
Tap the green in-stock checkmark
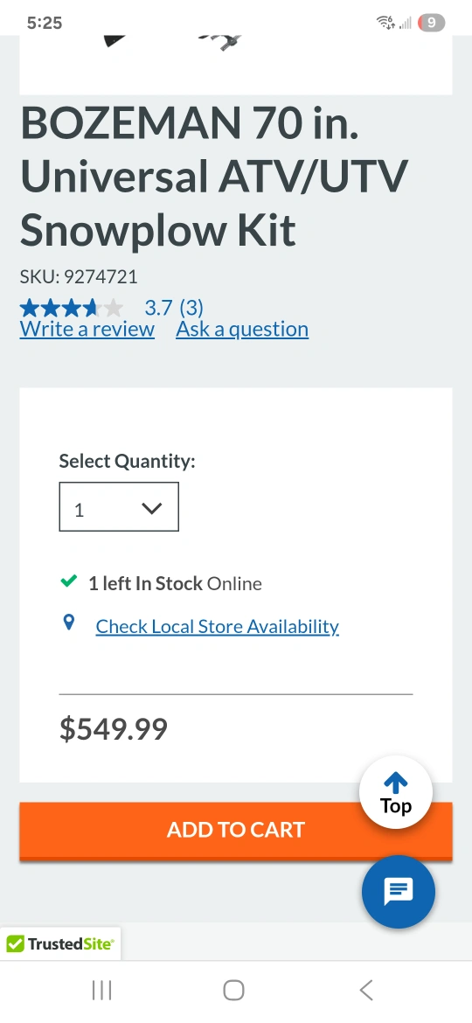(68, 581)
